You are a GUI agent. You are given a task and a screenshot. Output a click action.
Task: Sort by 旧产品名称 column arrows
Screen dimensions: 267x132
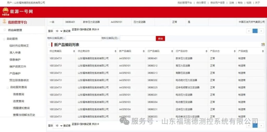(206, 51)
